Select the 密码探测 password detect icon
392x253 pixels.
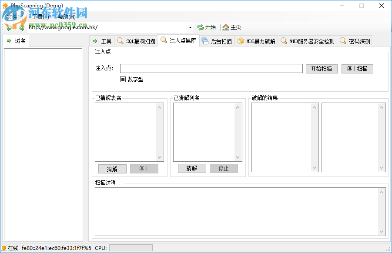(343, 40)
